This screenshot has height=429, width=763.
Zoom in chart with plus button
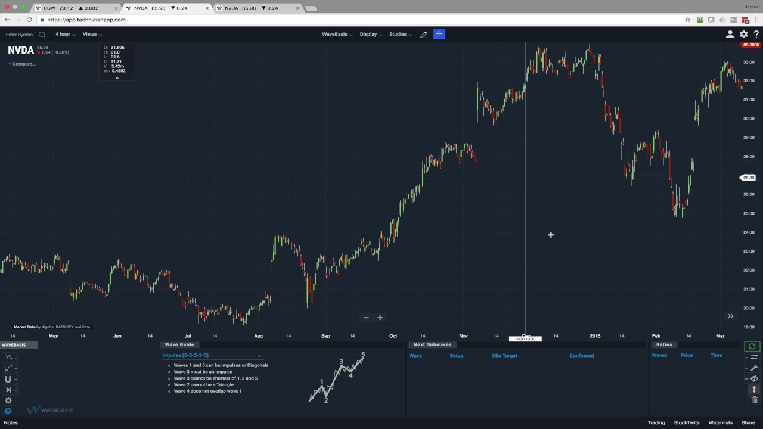[x=380, y=318]
